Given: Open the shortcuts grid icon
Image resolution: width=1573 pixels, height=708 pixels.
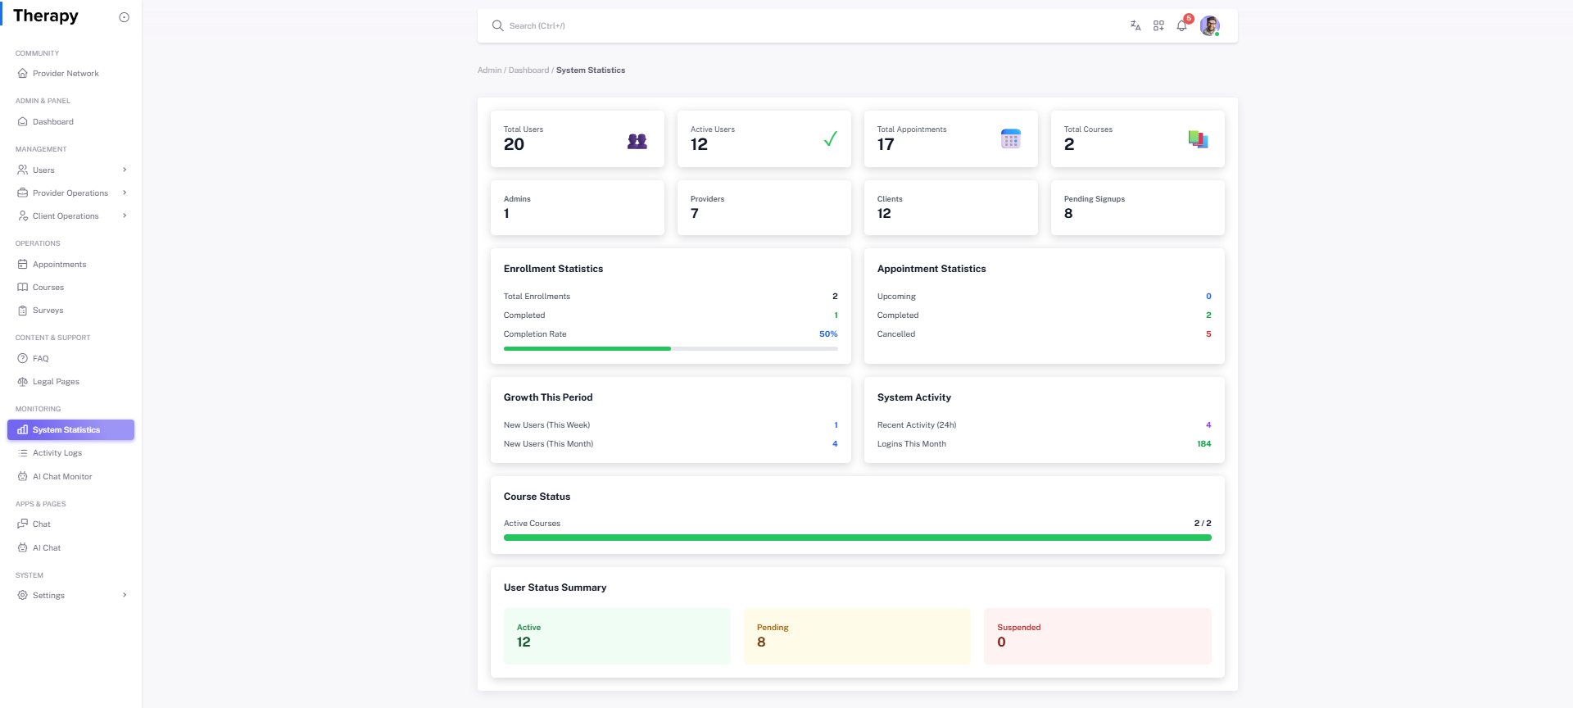Looking at the screenshot, I should [x=1158, y=26].
